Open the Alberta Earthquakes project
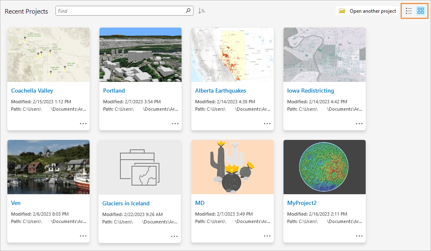The height and width of the screenshot is (251, 431). 221,91
